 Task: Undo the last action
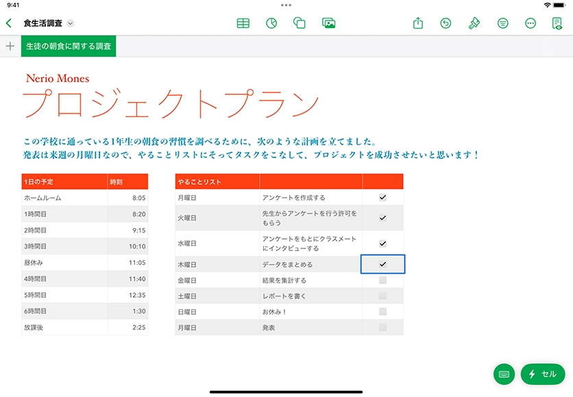tap(446, 23)
